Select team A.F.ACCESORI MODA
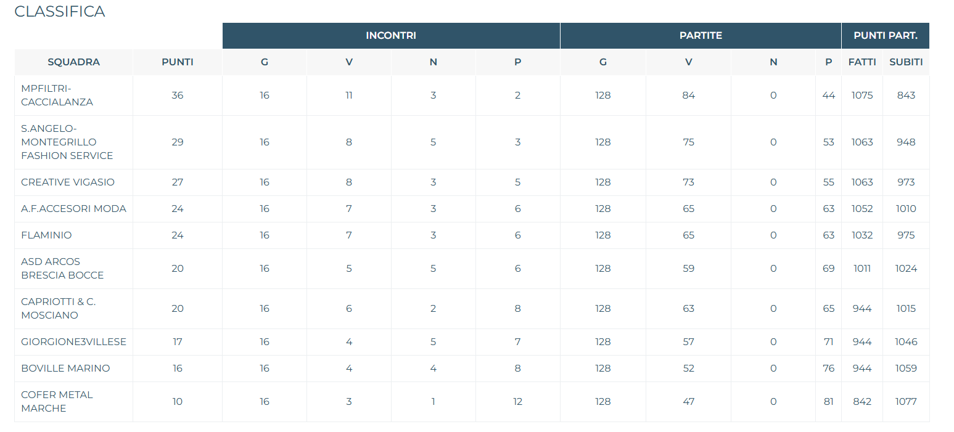 [73, 209]
